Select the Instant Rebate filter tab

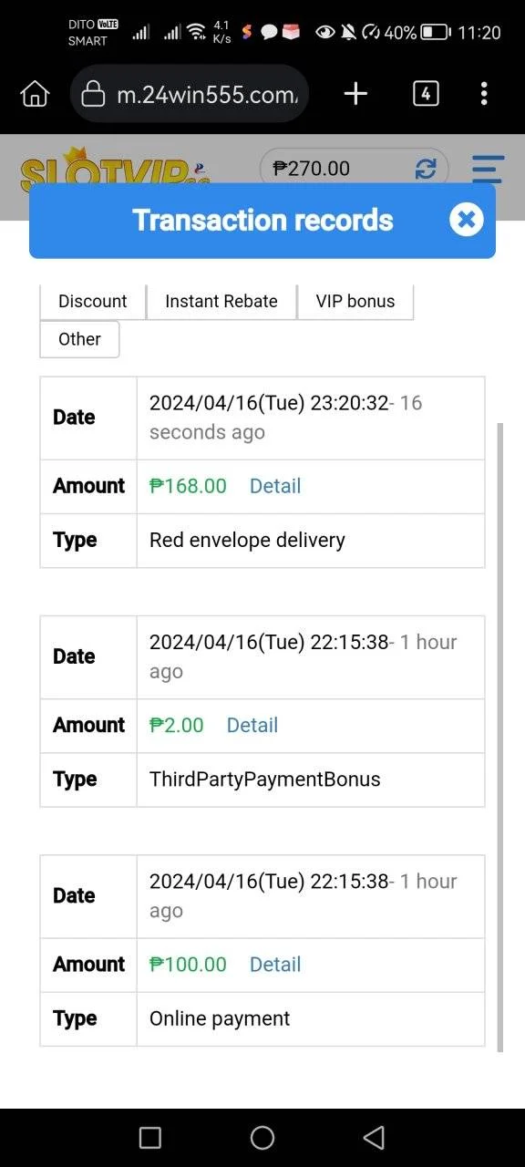(221, 301)
